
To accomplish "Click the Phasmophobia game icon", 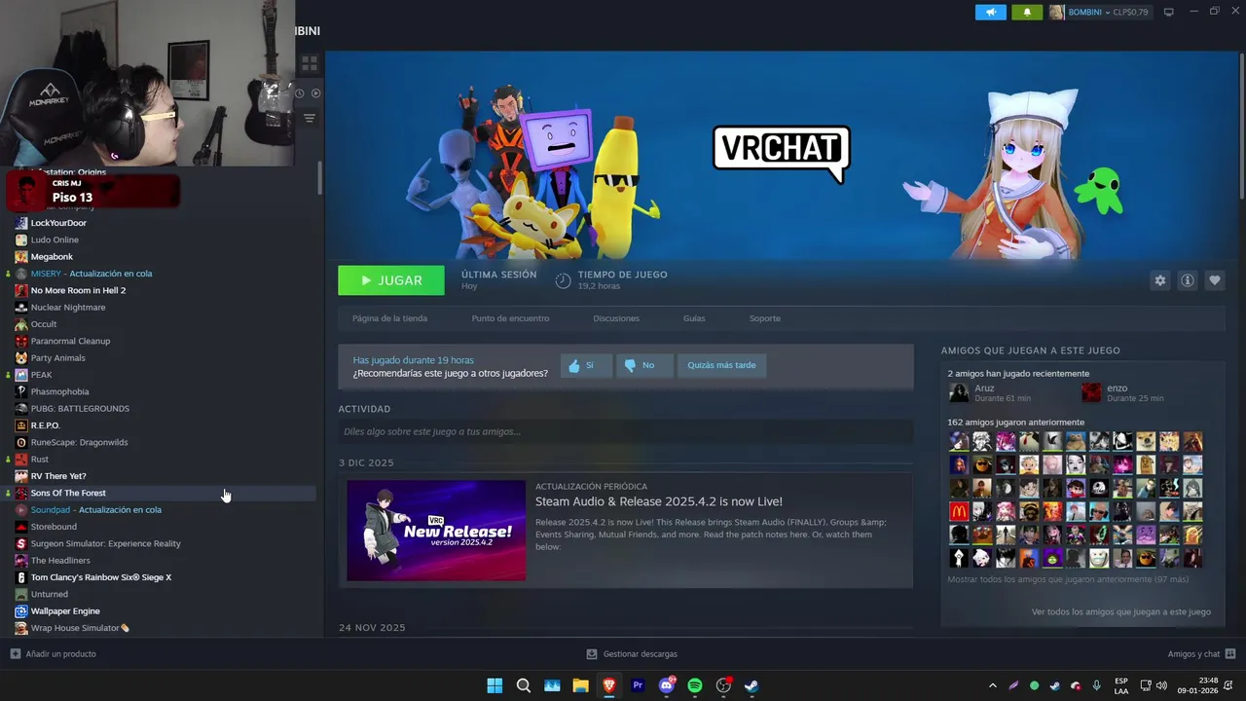I will [x=21, y=391].
